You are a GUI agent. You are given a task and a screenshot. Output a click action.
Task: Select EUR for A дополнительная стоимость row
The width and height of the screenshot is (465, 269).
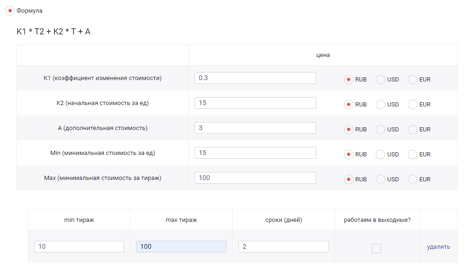tap(413, 130)
